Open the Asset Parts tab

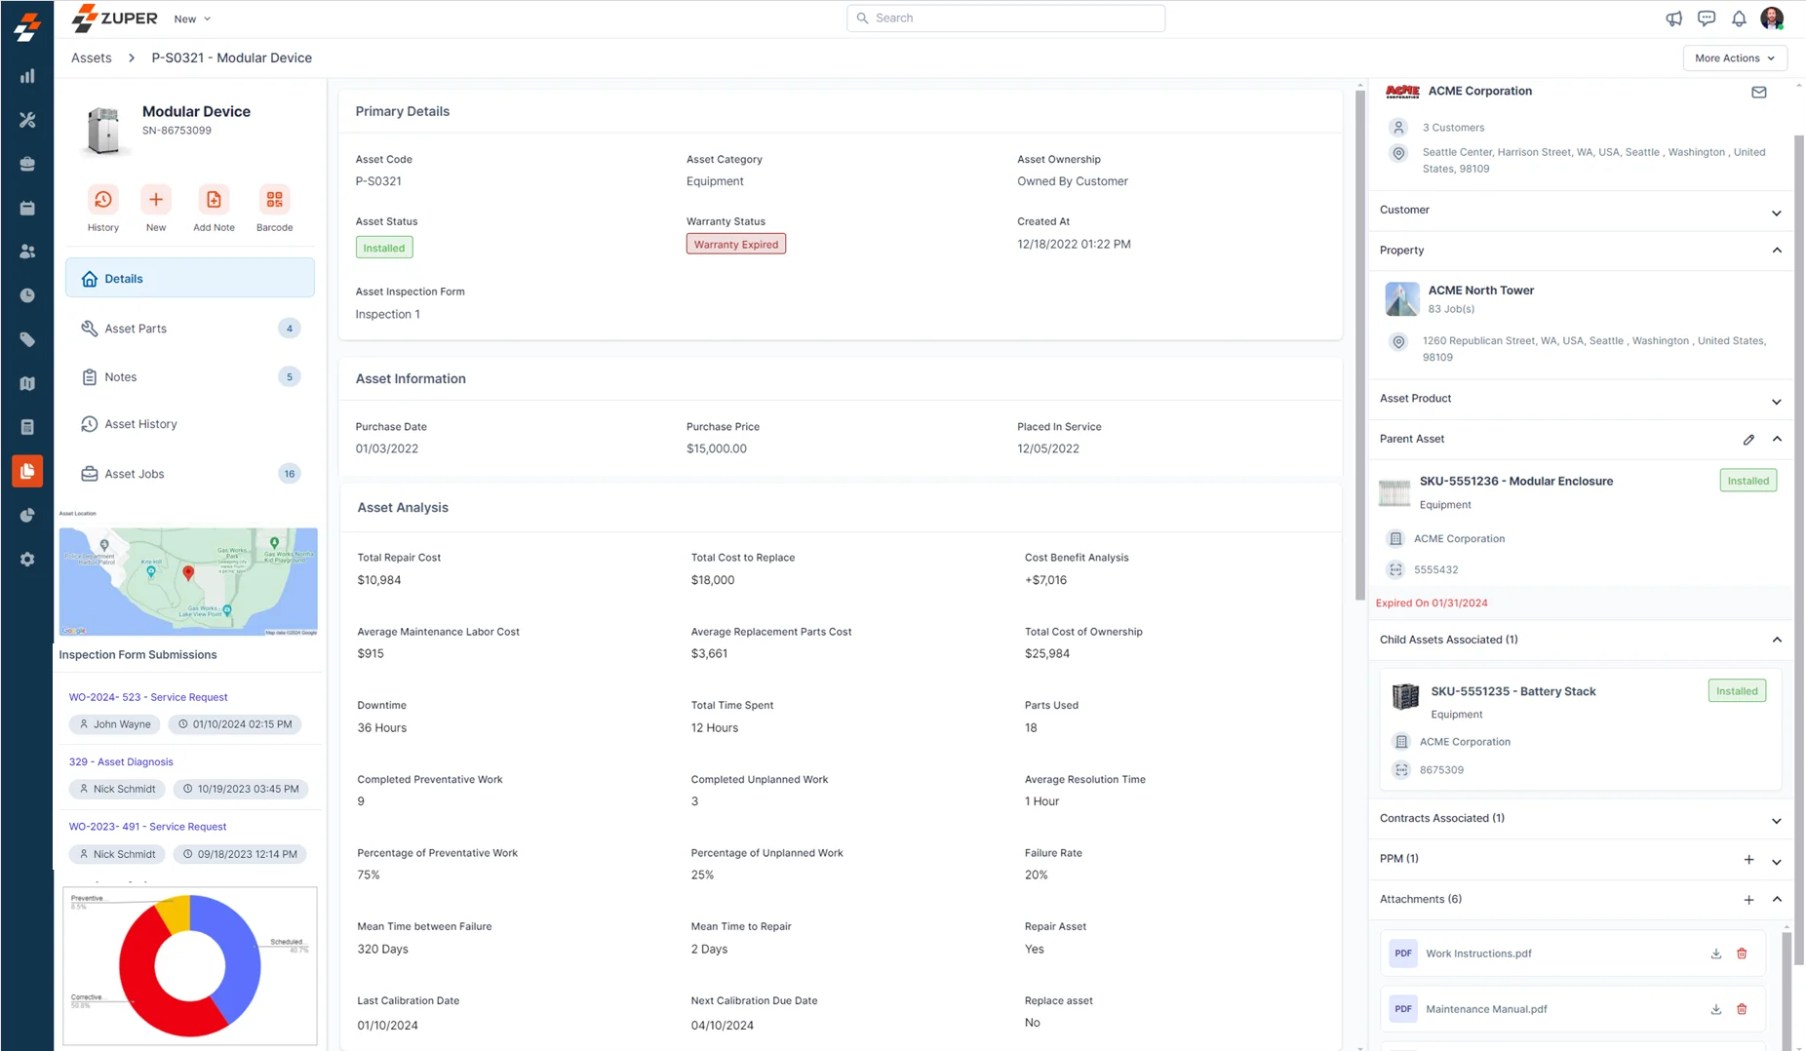136,329
